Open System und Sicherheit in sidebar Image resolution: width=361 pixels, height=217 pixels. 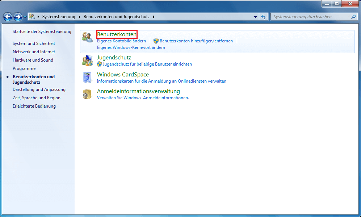click(34, 43)
